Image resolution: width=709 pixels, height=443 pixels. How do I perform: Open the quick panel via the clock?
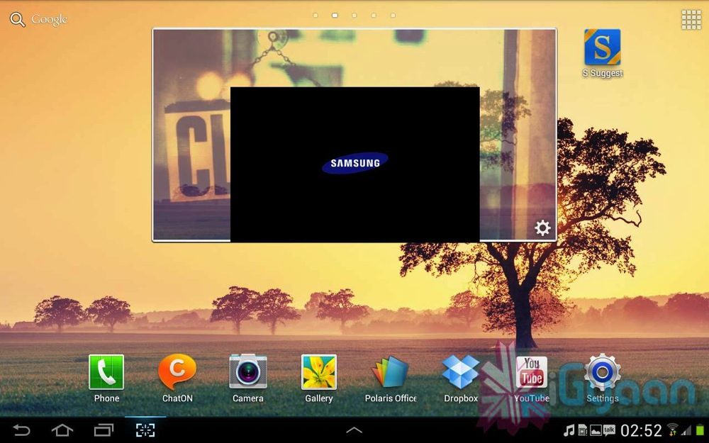click(x=641, y=430)
